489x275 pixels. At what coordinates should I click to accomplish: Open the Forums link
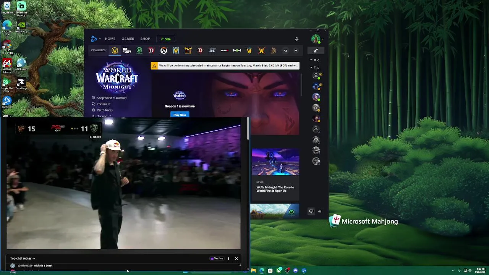101,104
